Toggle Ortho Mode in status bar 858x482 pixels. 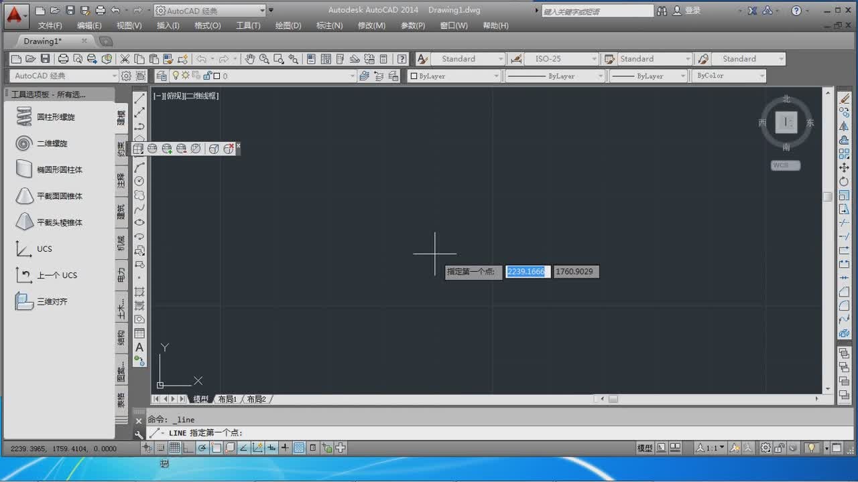pyautogui.click(x=189, y=448)
